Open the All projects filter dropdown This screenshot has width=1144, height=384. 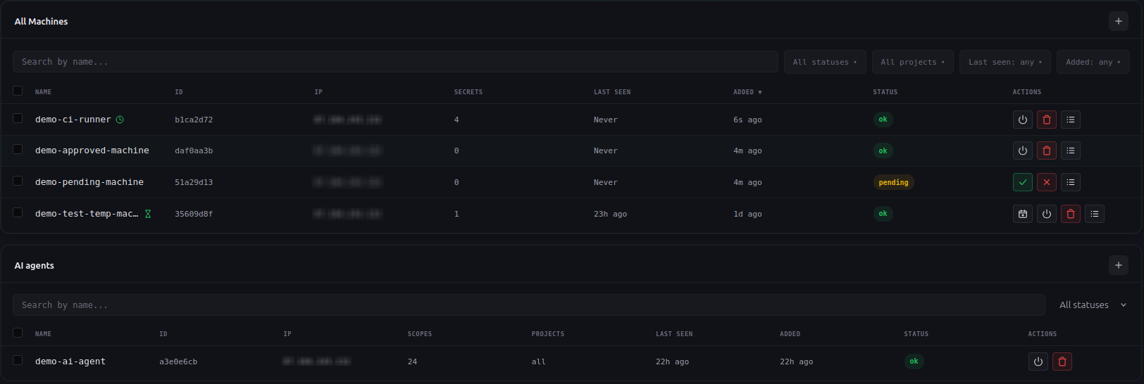coord(913,62)
